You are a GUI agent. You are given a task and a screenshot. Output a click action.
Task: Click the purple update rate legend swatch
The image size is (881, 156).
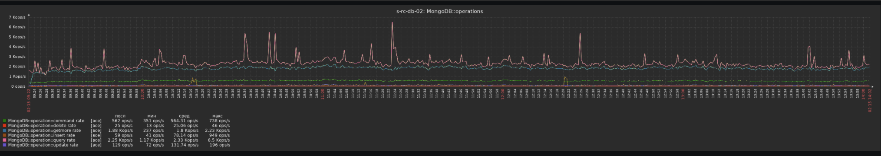(x=4, y=145)
